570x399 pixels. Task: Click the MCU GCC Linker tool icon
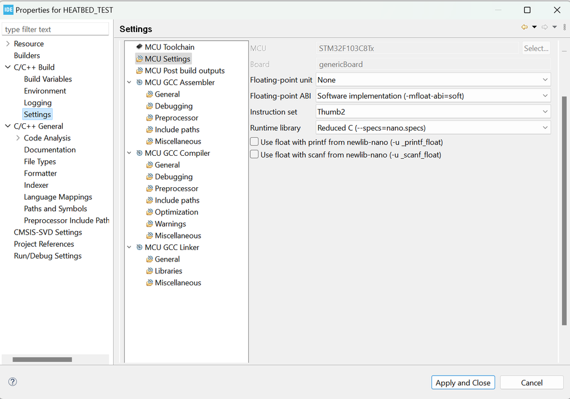point(139,248)
